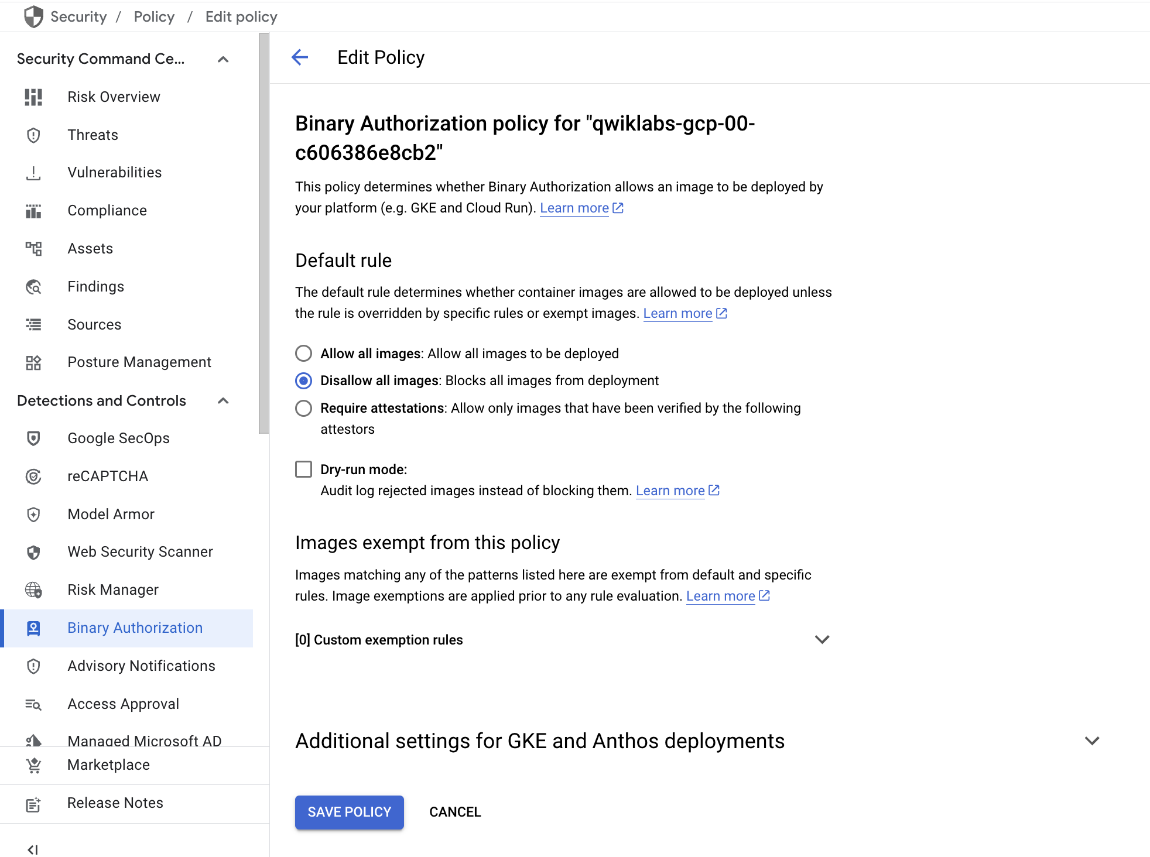
Task: Expand the Custom exemption rules section
Action: click(x=822, y=640)
